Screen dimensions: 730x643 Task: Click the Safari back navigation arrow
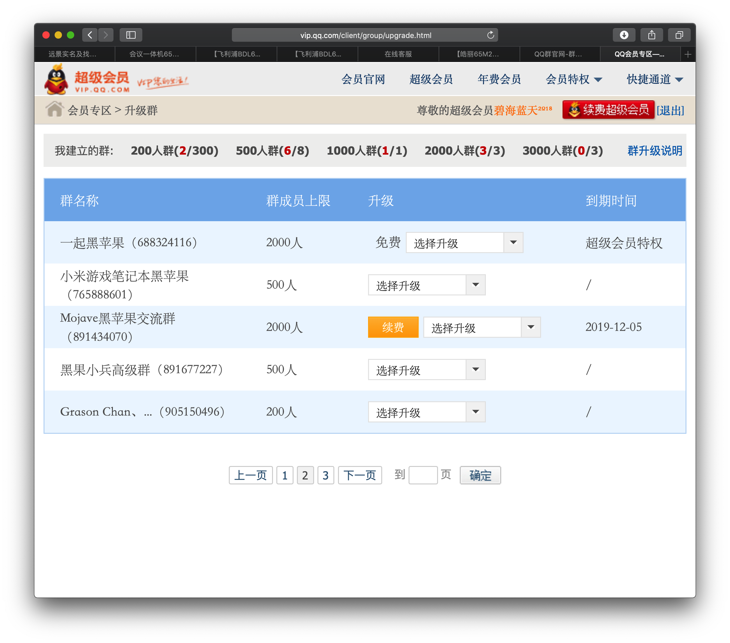90,35
